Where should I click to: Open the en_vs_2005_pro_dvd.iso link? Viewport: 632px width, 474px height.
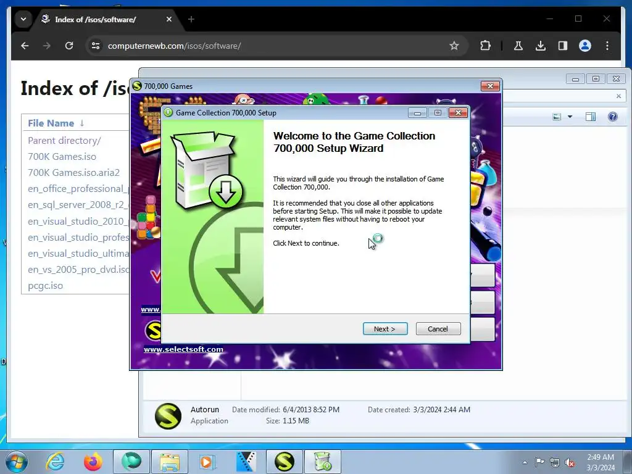coord(78,270)
